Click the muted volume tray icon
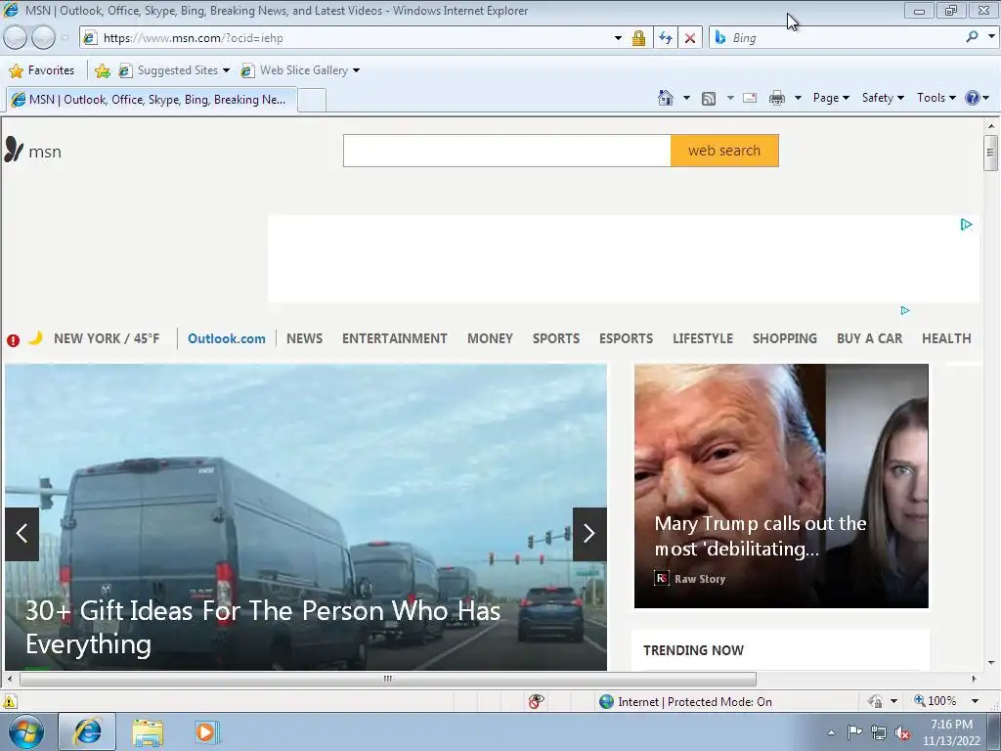 (902, 732)
